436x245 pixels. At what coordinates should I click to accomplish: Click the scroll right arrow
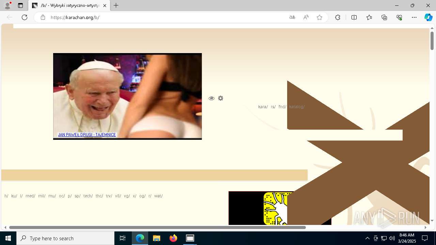tap(425, 227)
